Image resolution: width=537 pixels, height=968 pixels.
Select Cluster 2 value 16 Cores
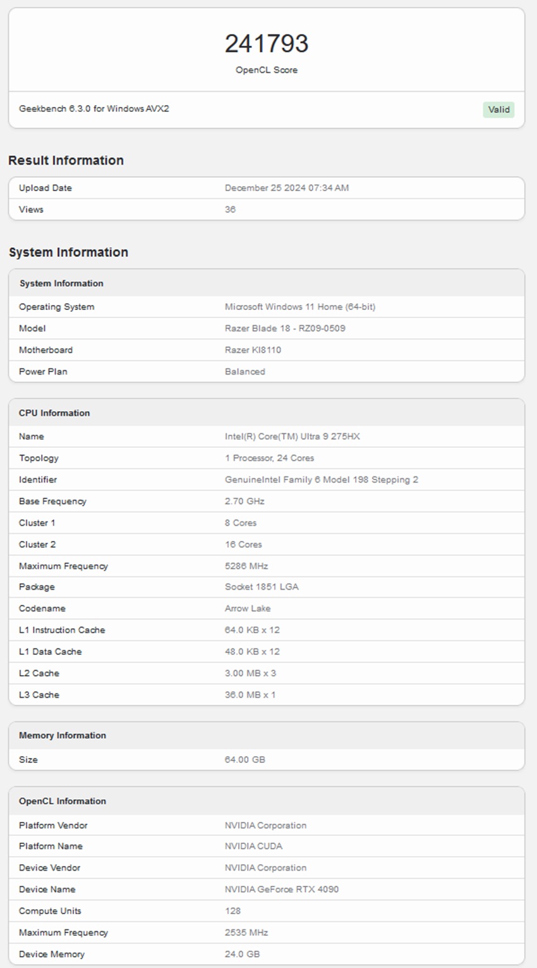pyautogui.click(x=243, y=544)
